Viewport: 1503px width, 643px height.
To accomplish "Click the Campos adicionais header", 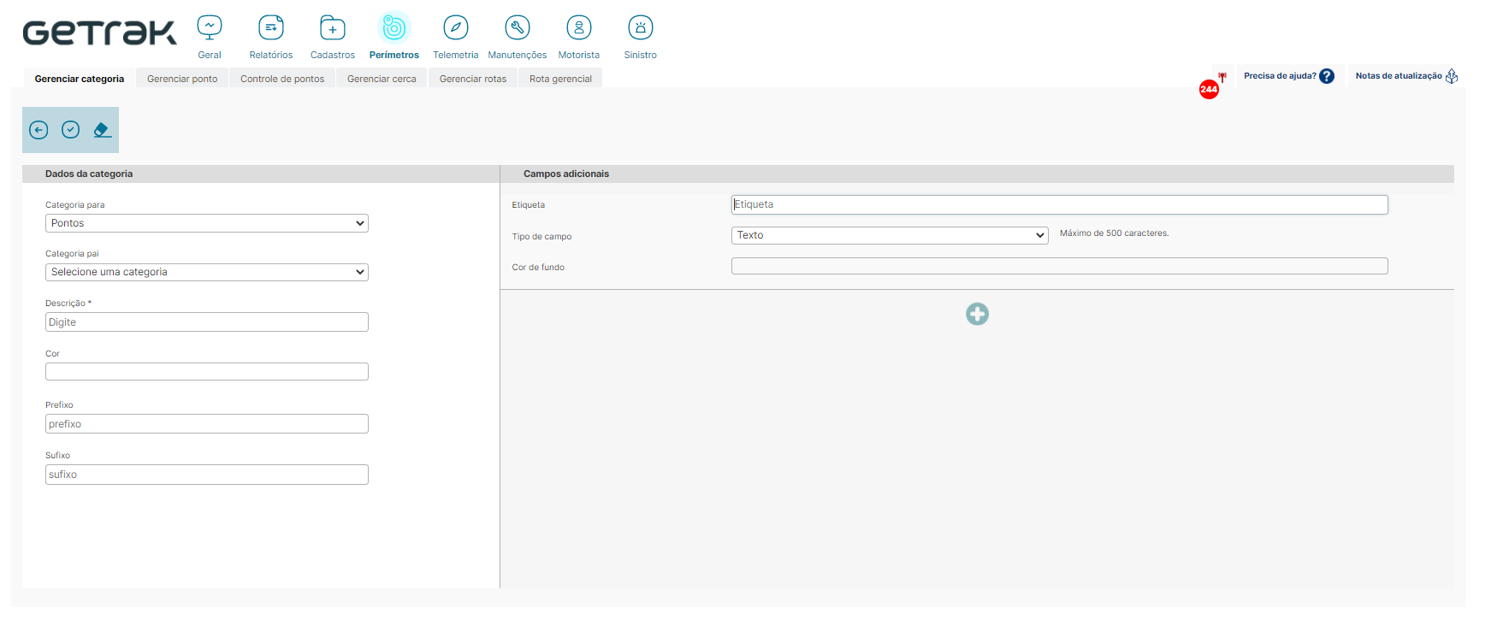I will [x=566, y=174].
